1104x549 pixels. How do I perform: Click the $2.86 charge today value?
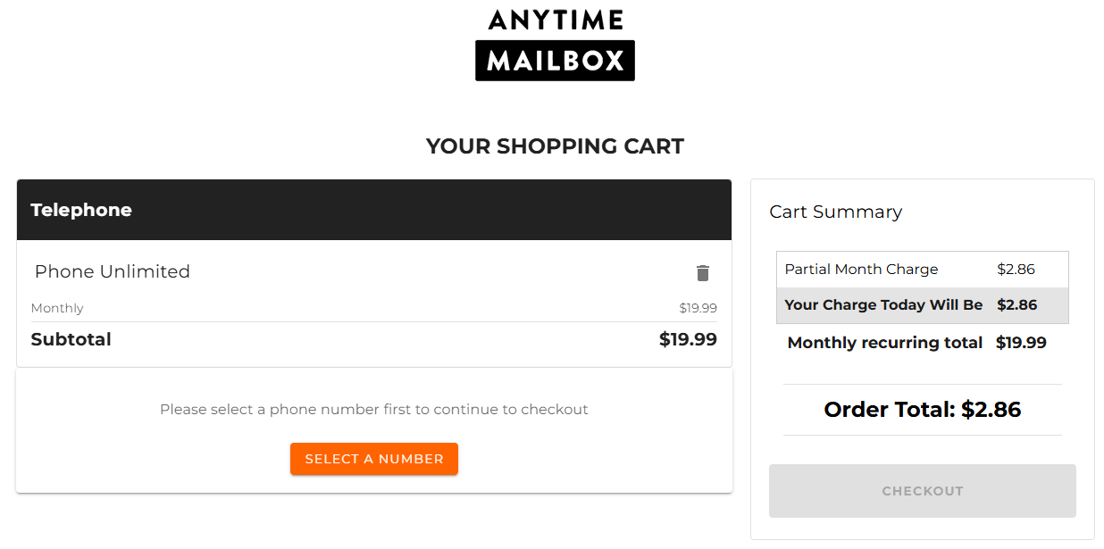pos(1016,305)
